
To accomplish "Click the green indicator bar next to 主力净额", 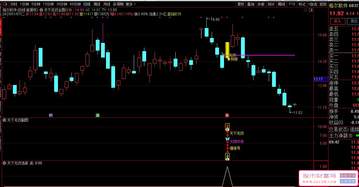I will [357, 136].
